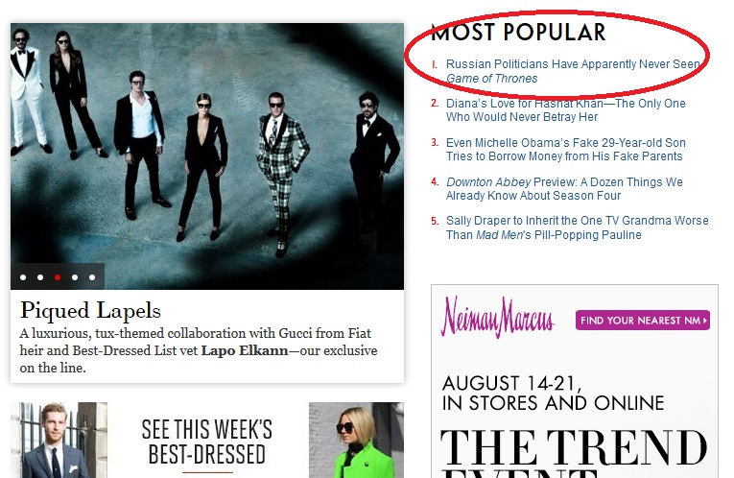Select the fifth carousel slide dot
Viewport: 734px width, 478px height.
pos(92,277)
